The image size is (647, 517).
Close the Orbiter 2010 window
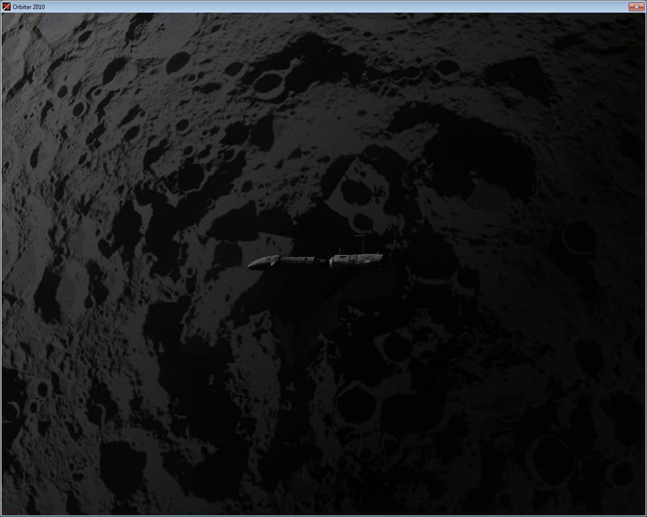click(636, 6)
